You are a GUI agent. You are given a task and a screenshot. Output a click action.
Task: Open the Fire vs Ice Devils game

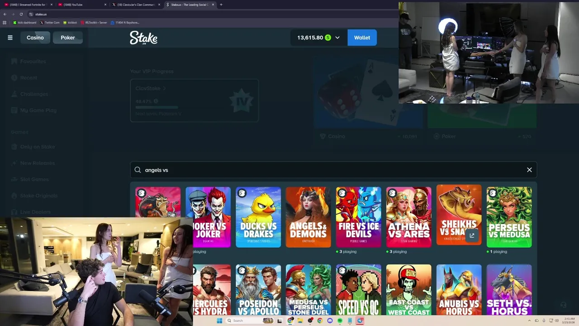tap(359, 217)
